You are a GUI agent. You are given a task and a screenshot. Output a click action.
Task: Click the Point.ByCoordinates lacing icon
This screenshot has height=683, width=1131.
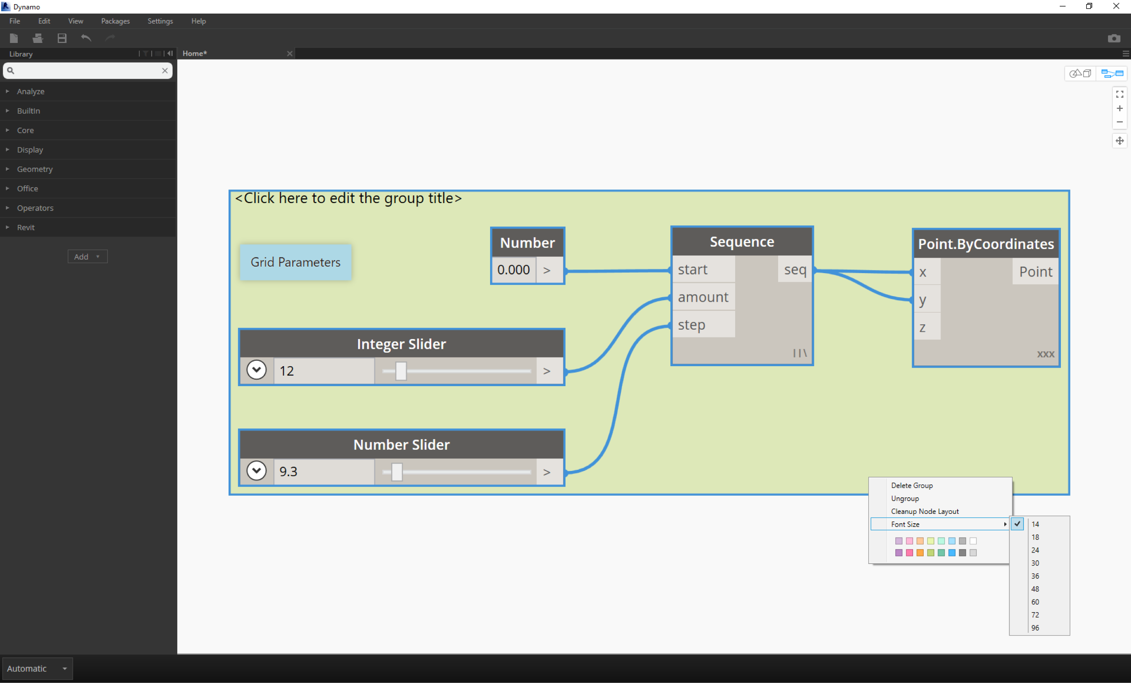pos(1045,354)
